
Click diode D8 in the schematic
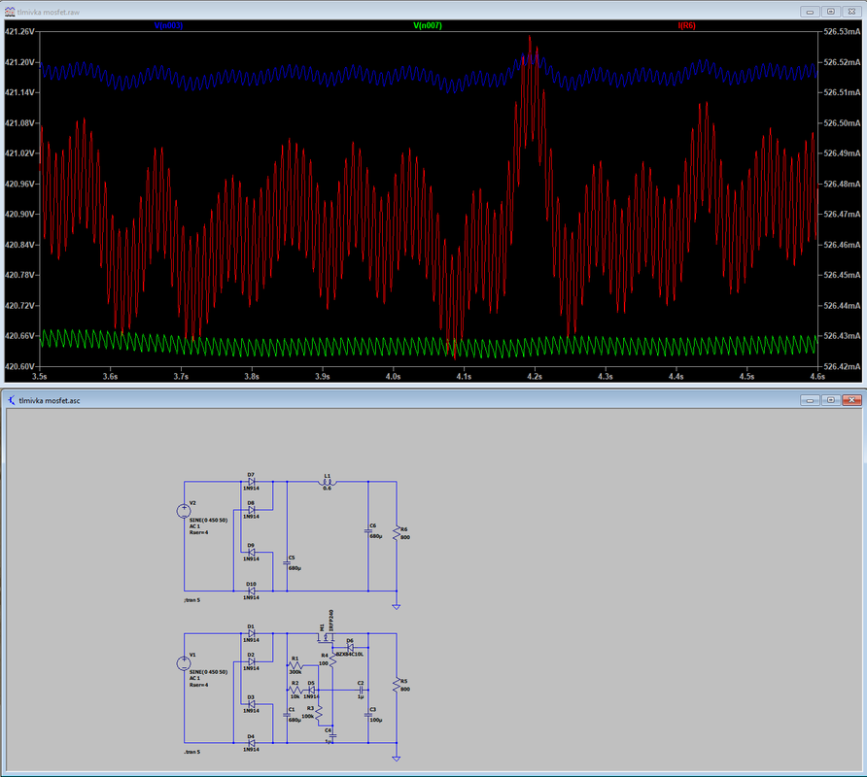(252, 510)
